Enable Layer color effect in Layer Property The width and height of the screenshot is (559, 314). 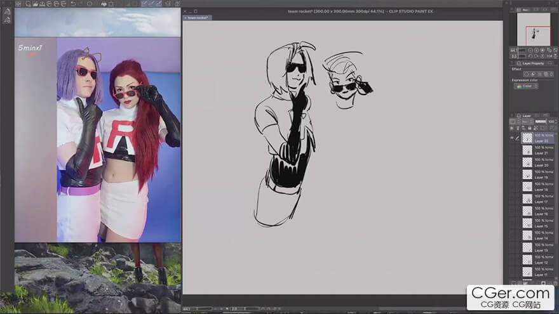point(546,74)
